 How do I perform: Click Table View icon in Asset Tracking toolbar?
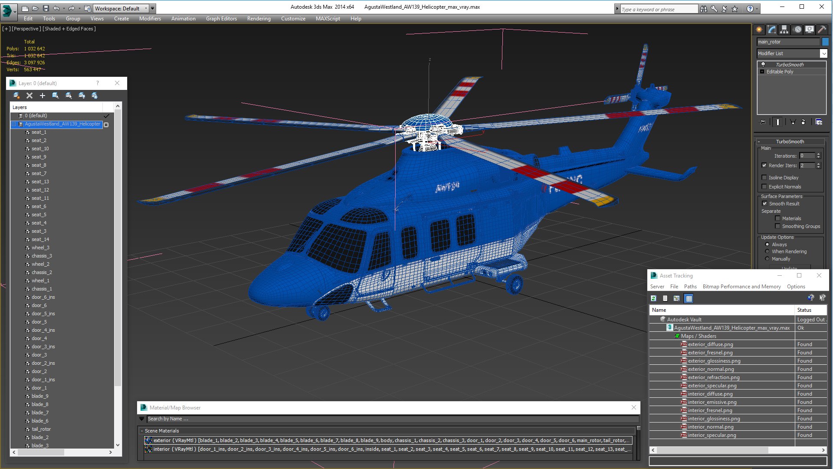(x=689, y=298)
